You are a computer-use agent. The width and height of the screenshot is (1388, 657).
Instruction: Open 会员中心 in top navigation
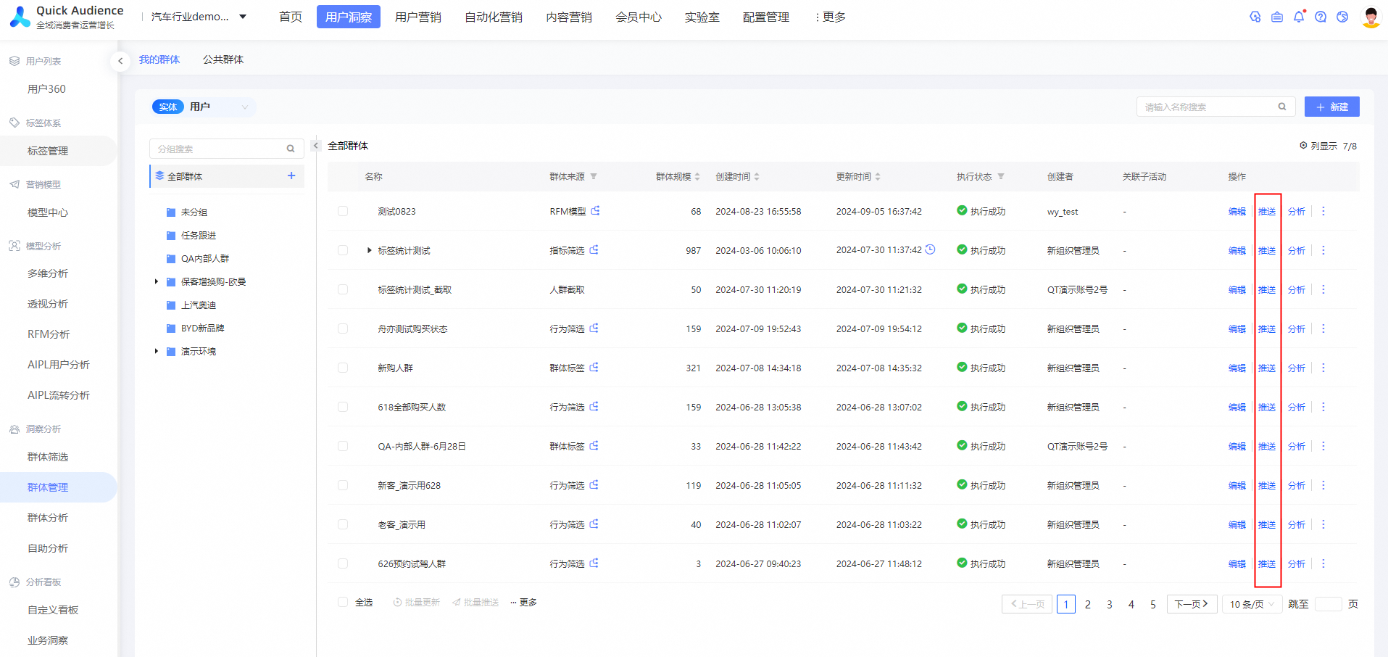(639, 17)
